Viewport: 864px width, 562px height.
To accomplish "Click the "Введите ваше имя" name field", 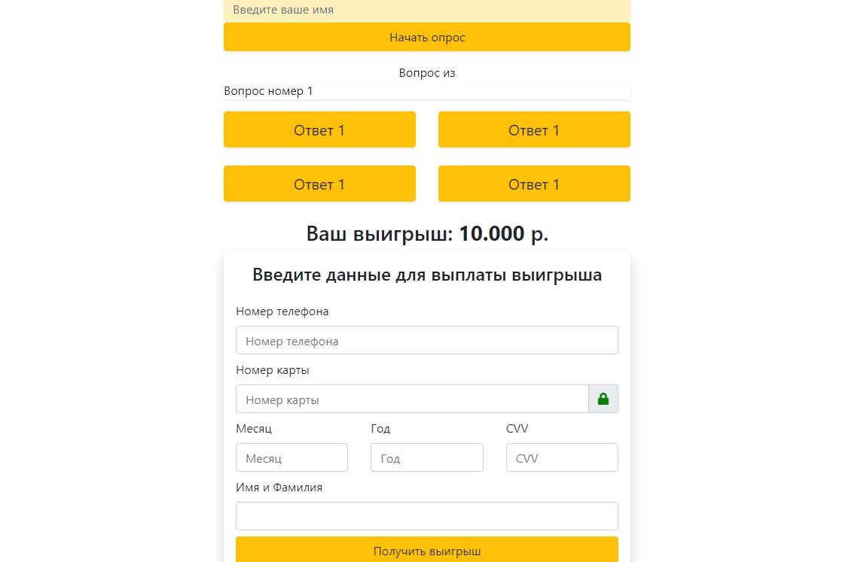I will point(426,11).
